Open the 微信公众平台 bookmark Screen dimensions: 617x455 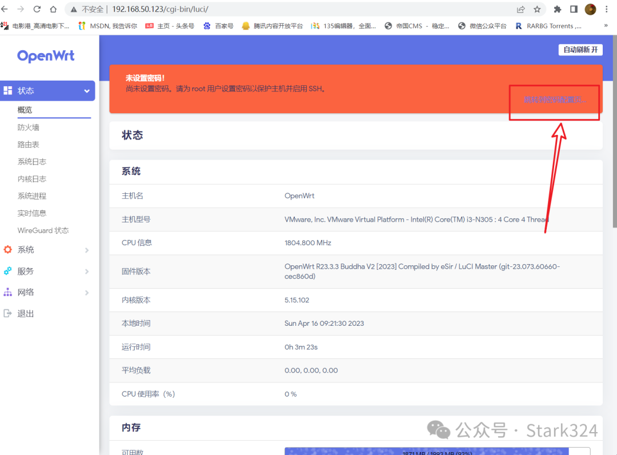coord(482,26)
